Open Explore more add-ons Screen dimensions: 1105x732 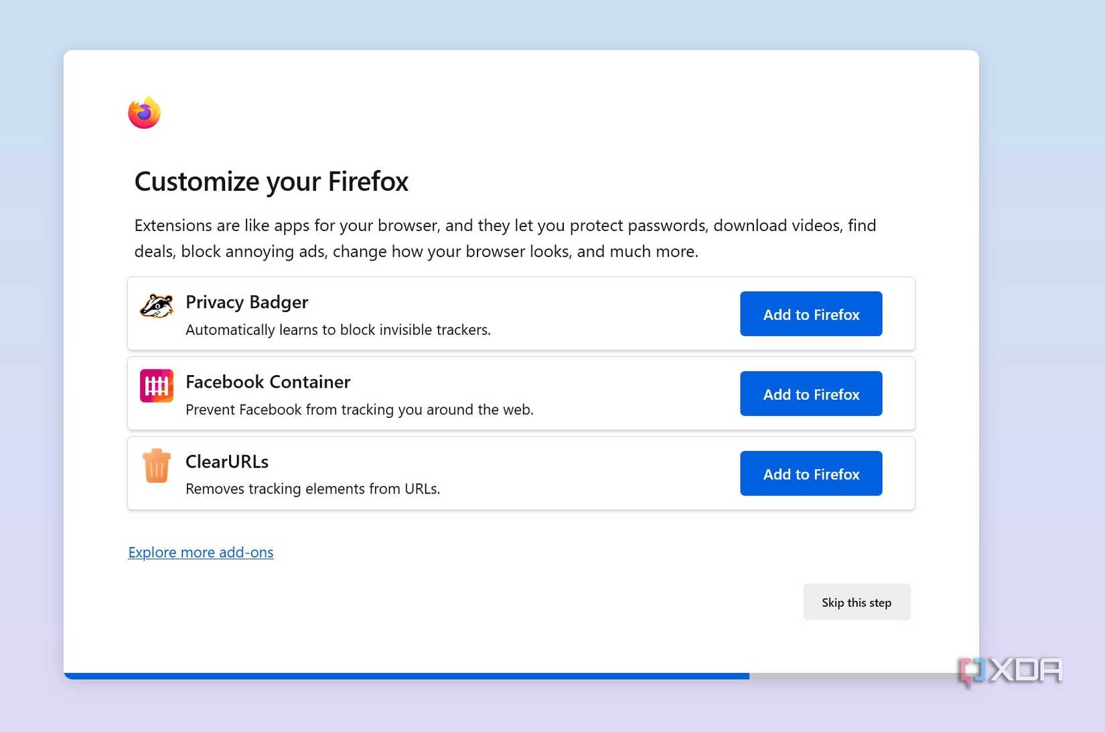200,552
